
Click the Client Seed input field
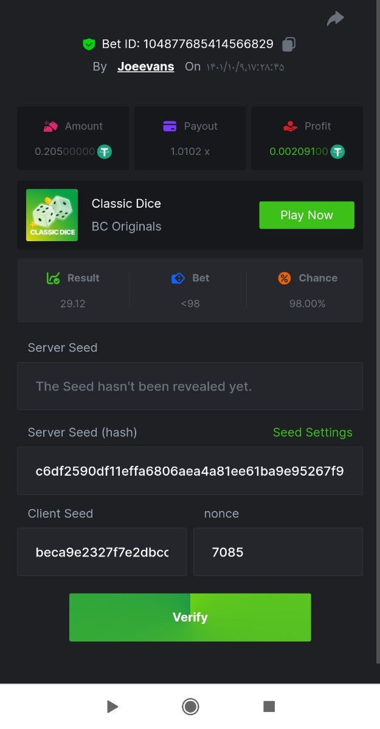point(102,552)
